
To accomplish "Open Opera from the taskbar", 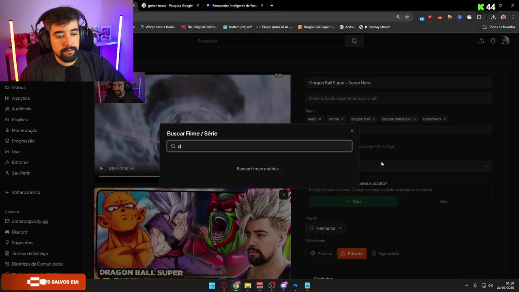I will [x=224, y=286].
